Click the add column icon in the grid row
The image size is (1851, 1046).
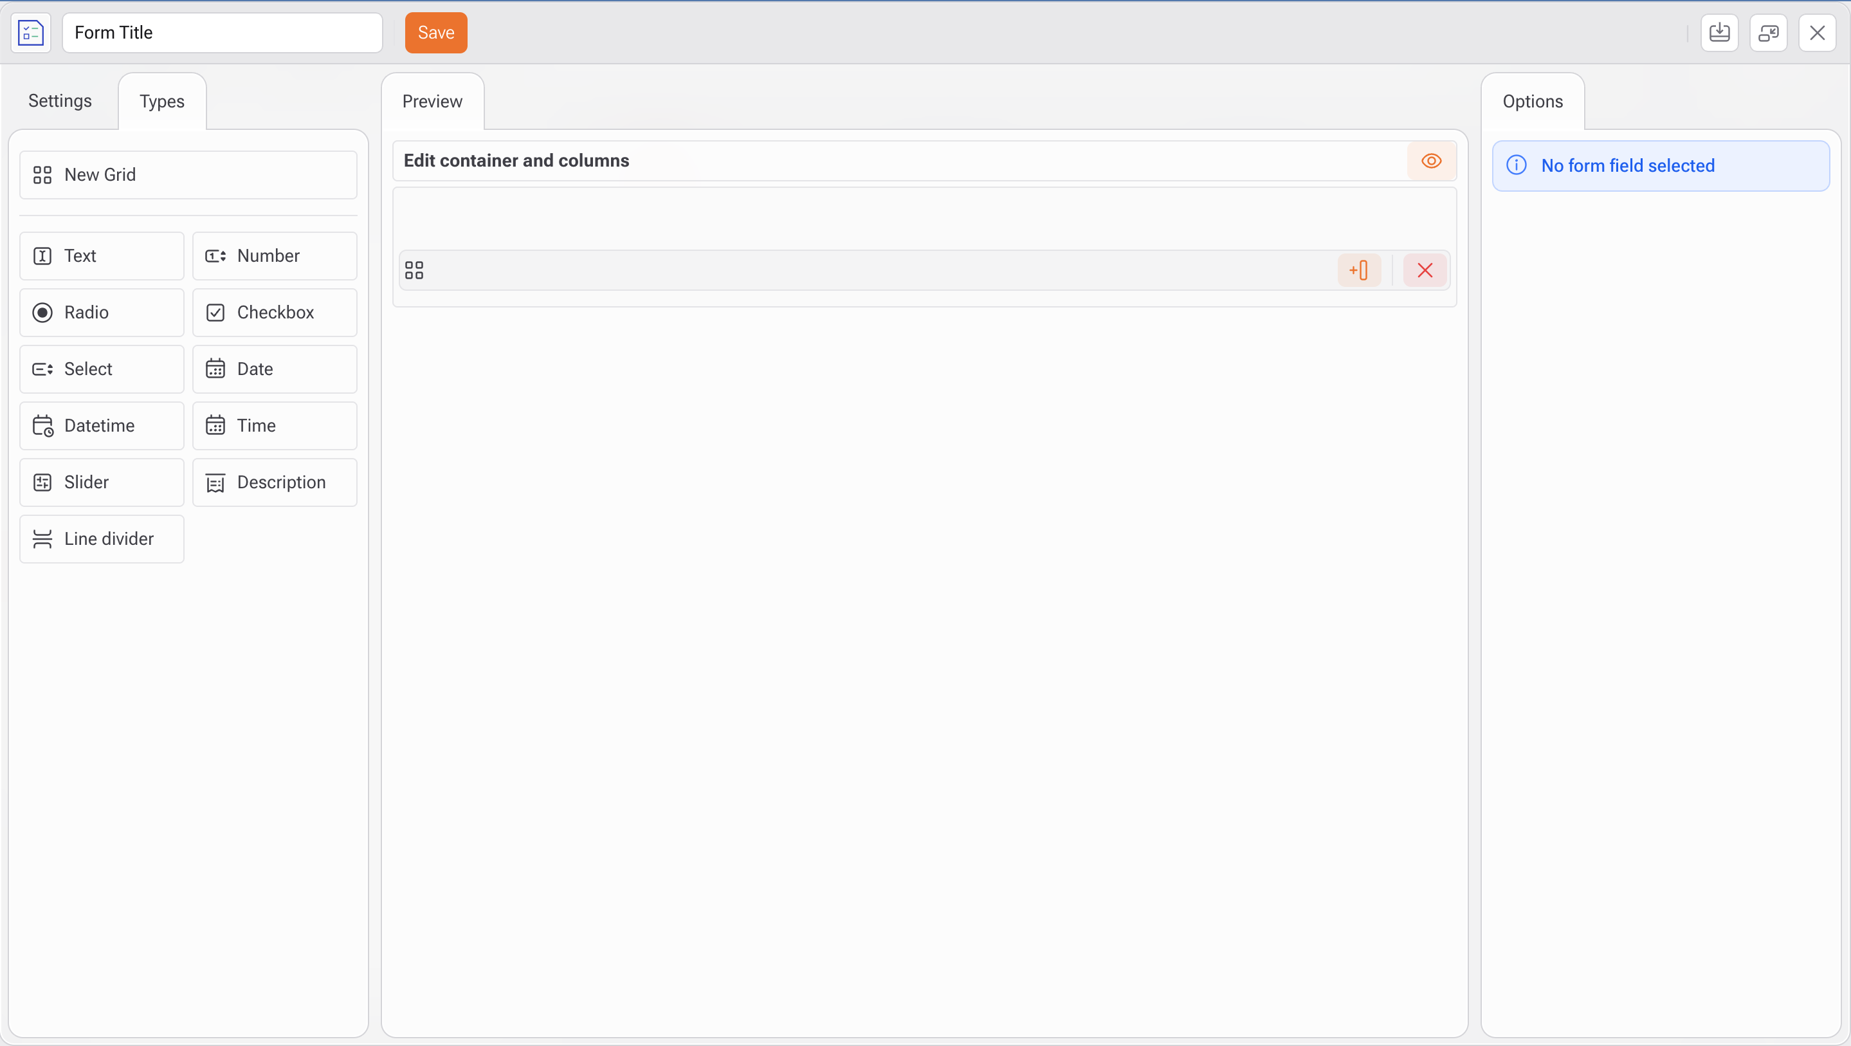1359,270
